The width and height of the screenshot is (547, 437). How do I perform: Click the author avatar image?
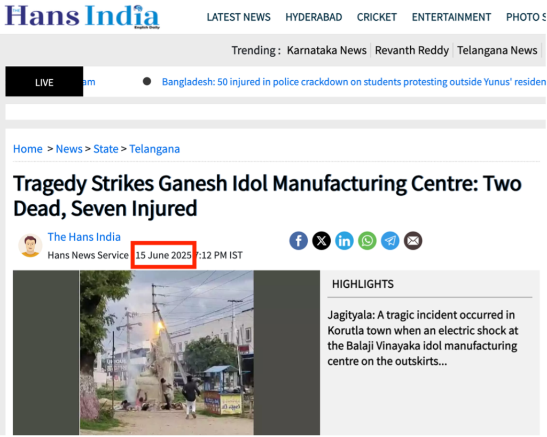[x=30, y=246]
